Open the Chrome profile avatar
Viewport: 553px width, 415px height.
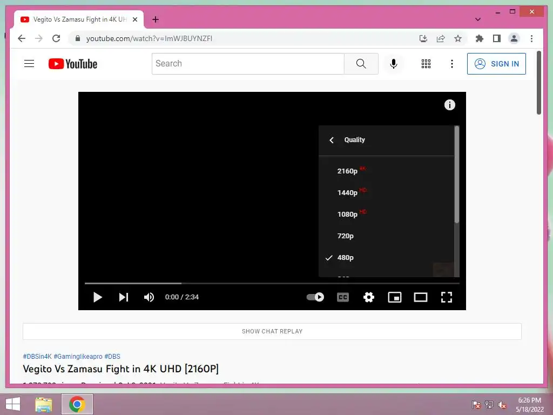514,38
